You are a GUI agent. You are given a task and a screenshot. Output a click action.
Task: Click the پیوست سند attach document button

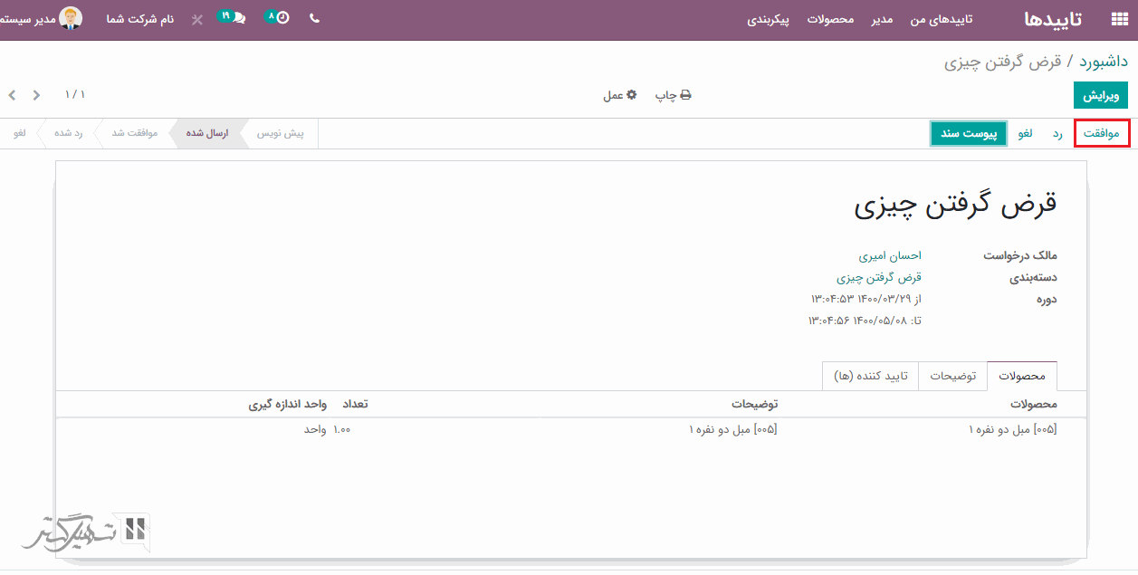(x=968, y=133)
